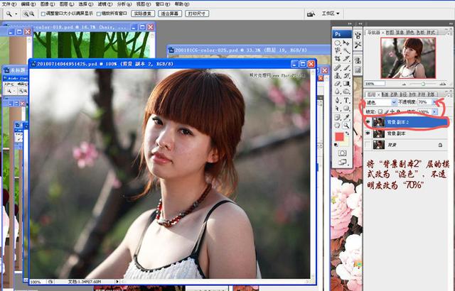Open the Brushes panel from dock

click(358, 36)
